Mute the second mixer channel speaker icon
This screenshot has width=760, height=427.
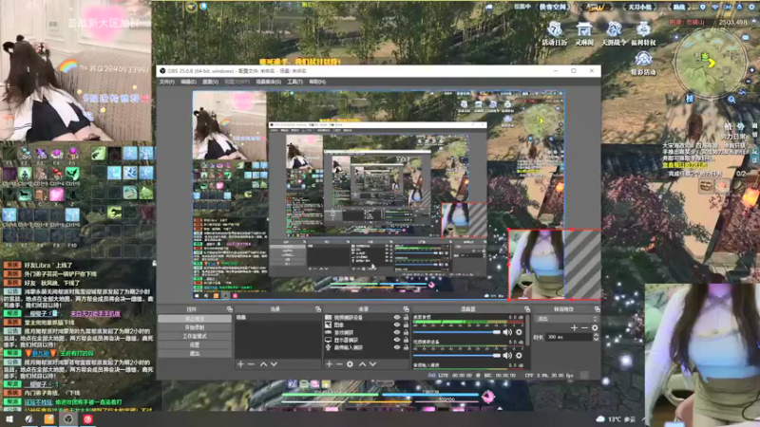pos(507,355)
